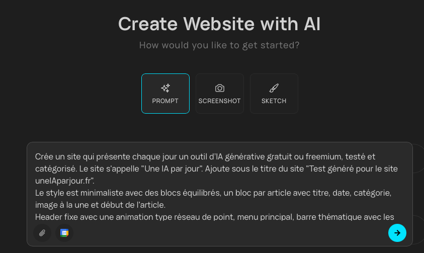Click the word "uneIAparjour.fr" in the prompt

pyautogui.click(x=64, y=181)
